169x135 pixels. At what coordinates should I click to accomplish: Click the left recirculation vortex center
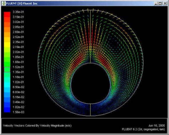(67, 43)
